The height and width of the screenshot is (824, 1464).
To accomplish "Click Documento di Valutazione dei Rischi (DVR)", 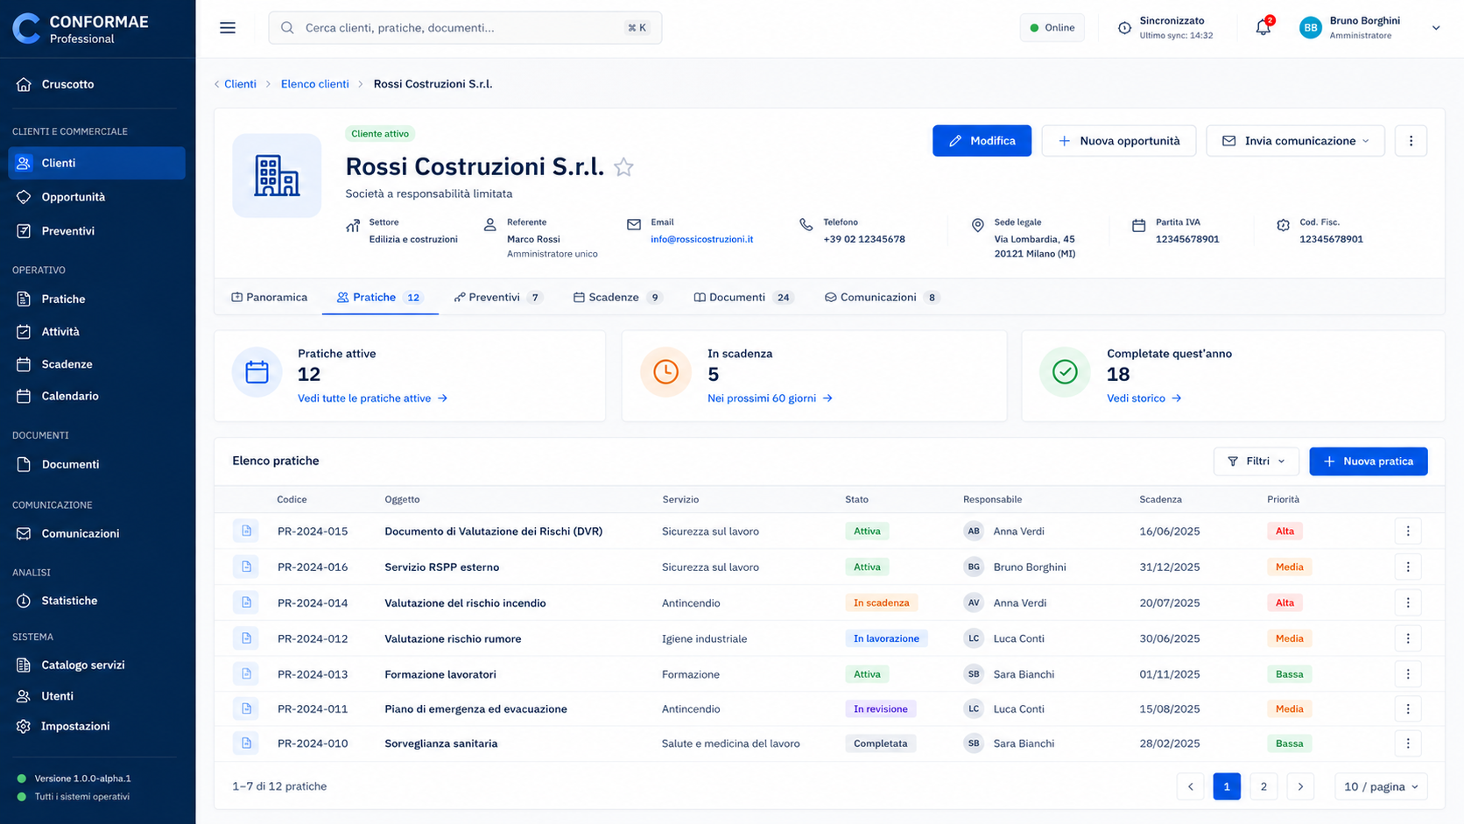I will [x=494, y=532].
